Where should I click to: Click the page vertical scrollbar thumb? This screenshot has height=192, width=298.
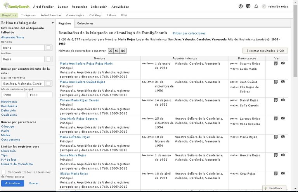coord(295,40)
